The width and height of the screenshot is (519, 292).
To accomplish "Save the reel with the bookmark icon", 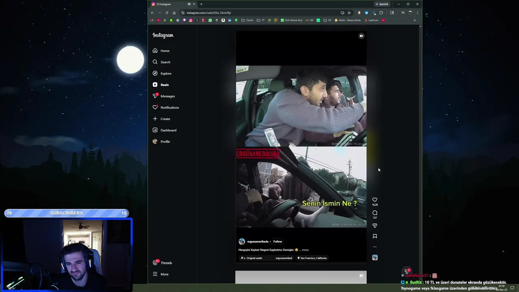I will (375, 236).
